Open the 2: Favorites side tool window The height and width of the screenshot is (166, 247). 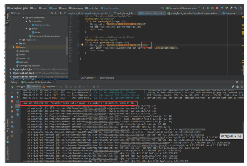point(7,125)
